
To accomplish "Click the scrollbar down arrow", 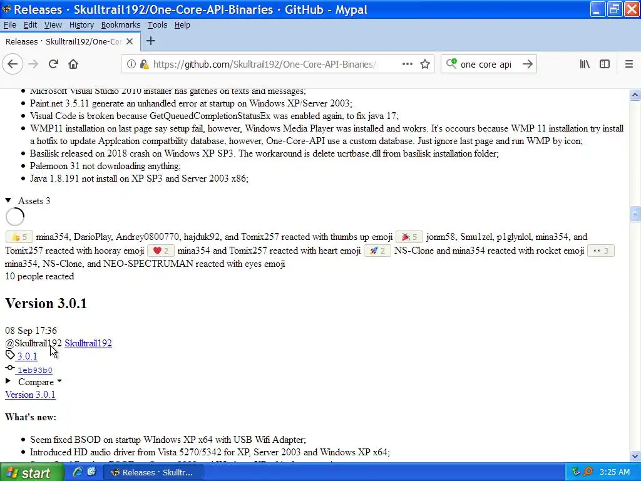I will coord(635,456).
